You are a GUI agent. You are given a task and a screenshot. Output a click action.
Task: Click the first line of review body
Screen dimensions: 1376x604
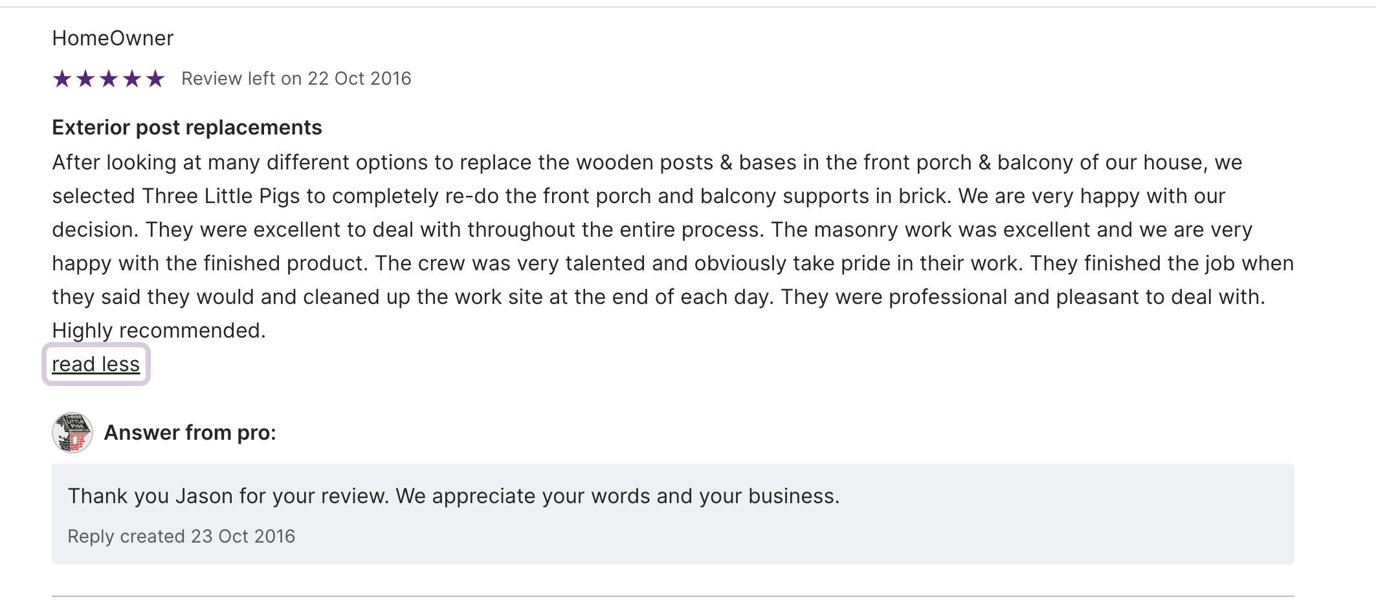click(647, 162)
